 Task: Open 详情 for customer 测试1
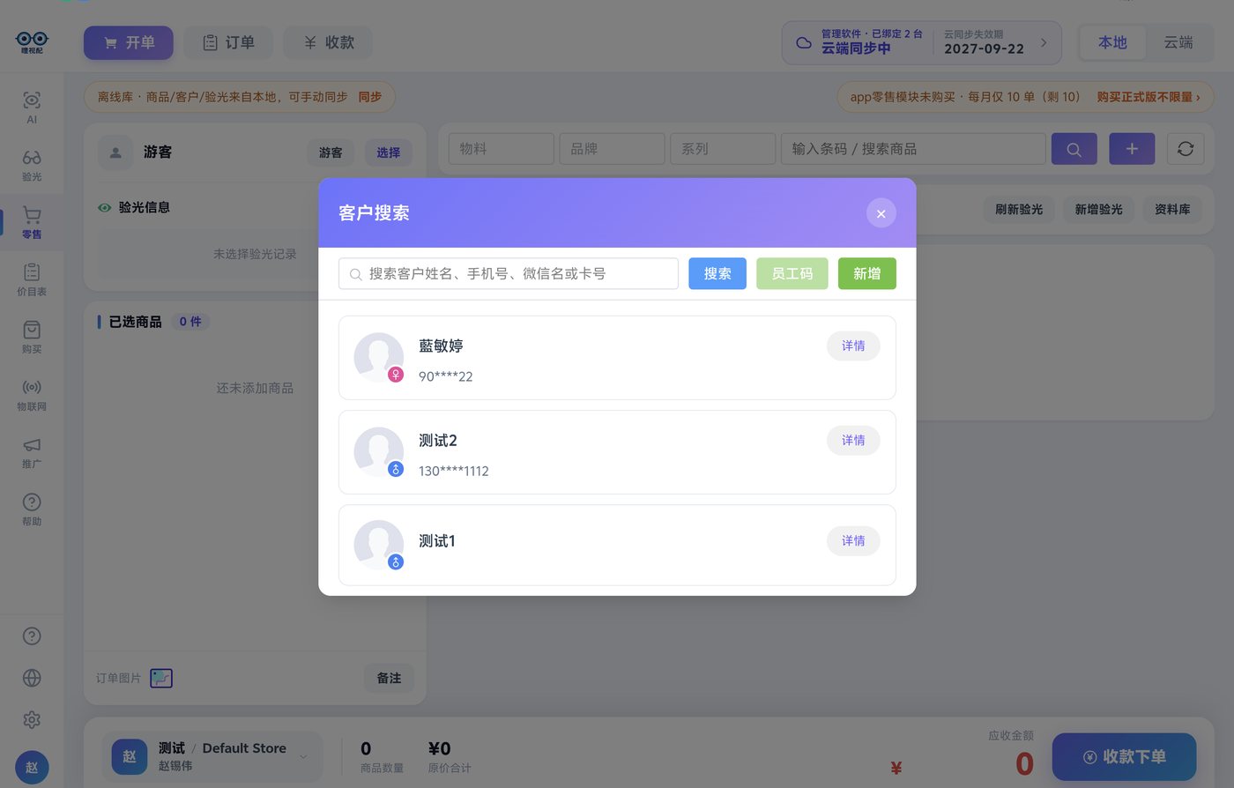(x=853, y=540)
